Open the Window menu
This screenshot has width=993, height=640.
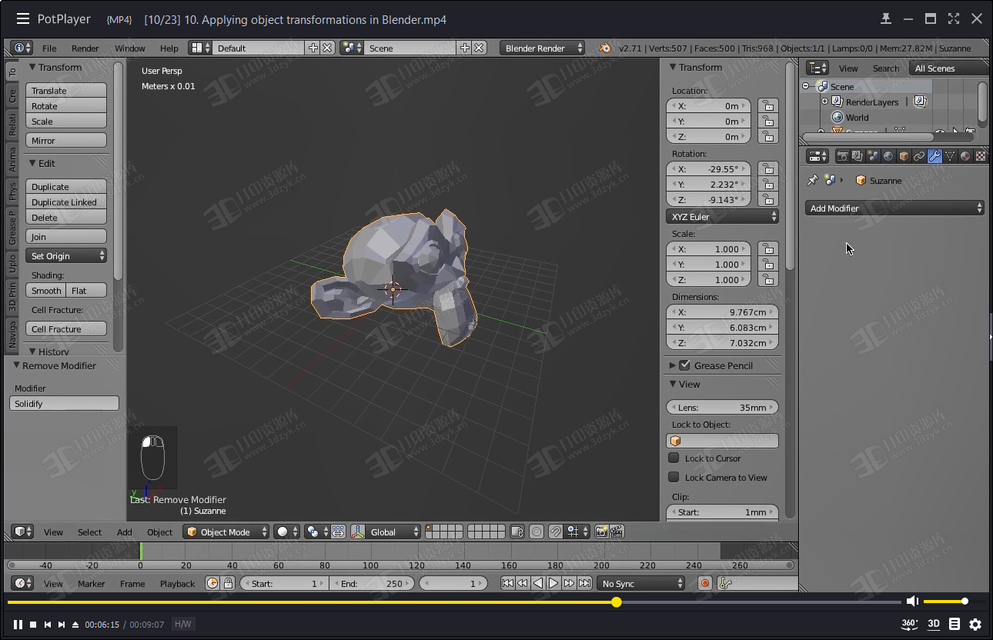click(130, 48)
